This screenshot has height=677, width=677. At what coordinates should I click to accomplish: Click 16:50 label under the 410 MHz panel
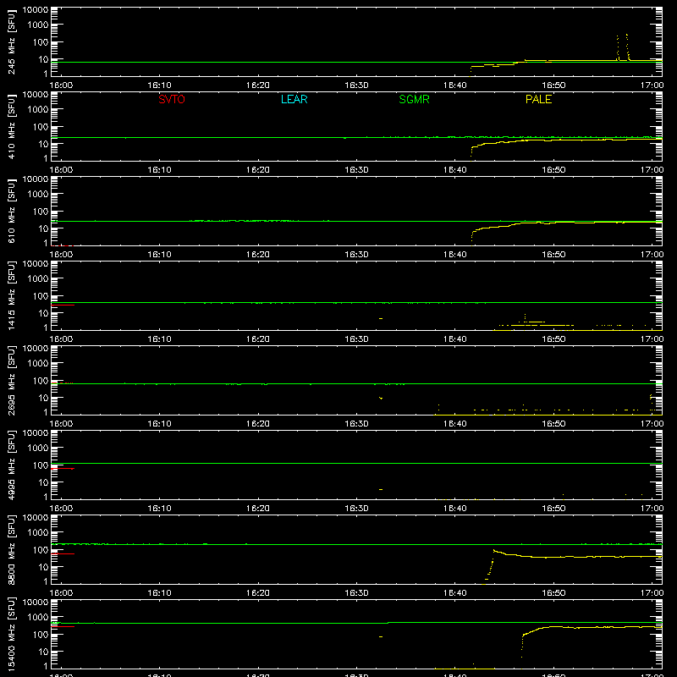(553, 170)
